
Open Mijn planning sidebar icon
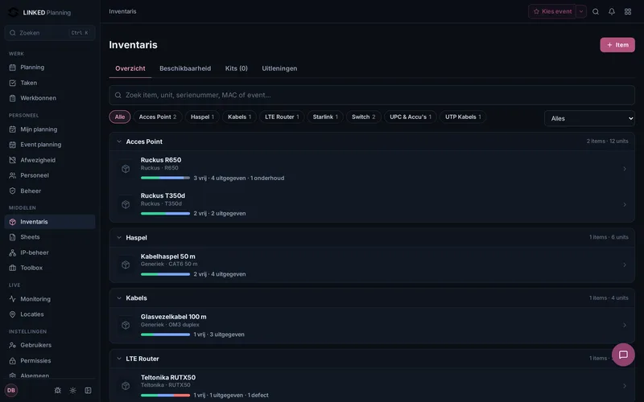13,129
